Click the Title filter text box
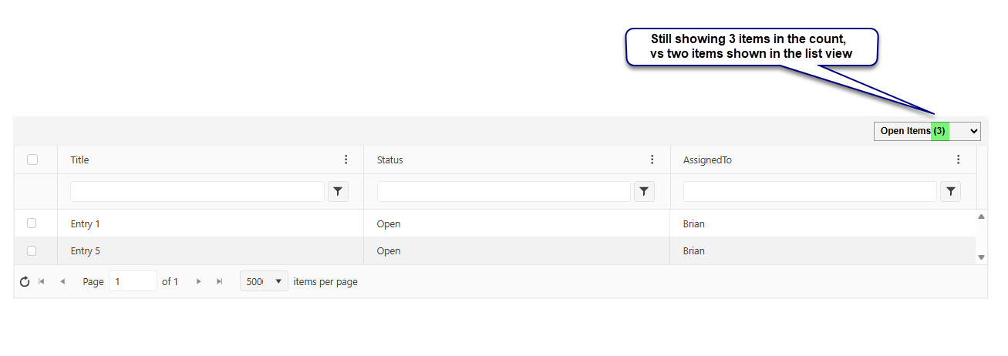The height and width of the screenshot is (356, 1008). (197, 192)
